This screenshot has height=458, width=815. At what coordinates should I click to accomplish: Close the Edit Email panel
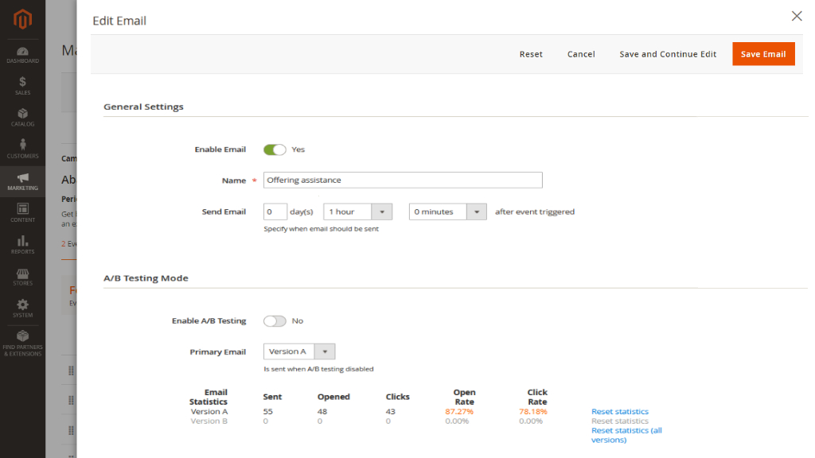pyautogui.click(x=796, y=16)
